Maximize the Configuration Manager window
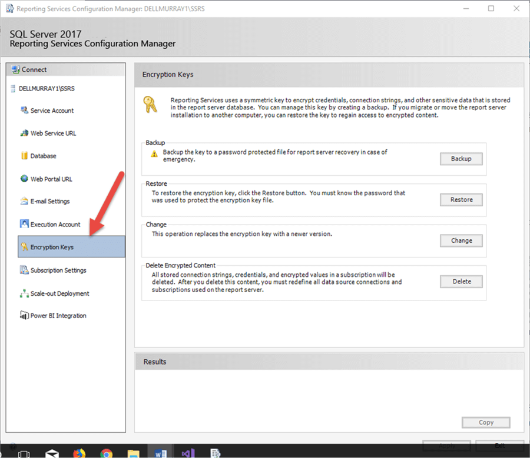This screenshot has height=458, width=530. pyautogui.click(x=491, y=8)
